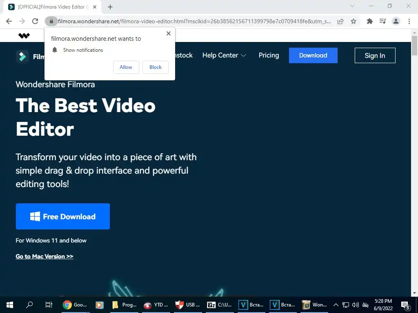The width and height of the screenshot is (418, 313).
Task: Click the cloud sync tray icon
Action: tap(365, 305)
